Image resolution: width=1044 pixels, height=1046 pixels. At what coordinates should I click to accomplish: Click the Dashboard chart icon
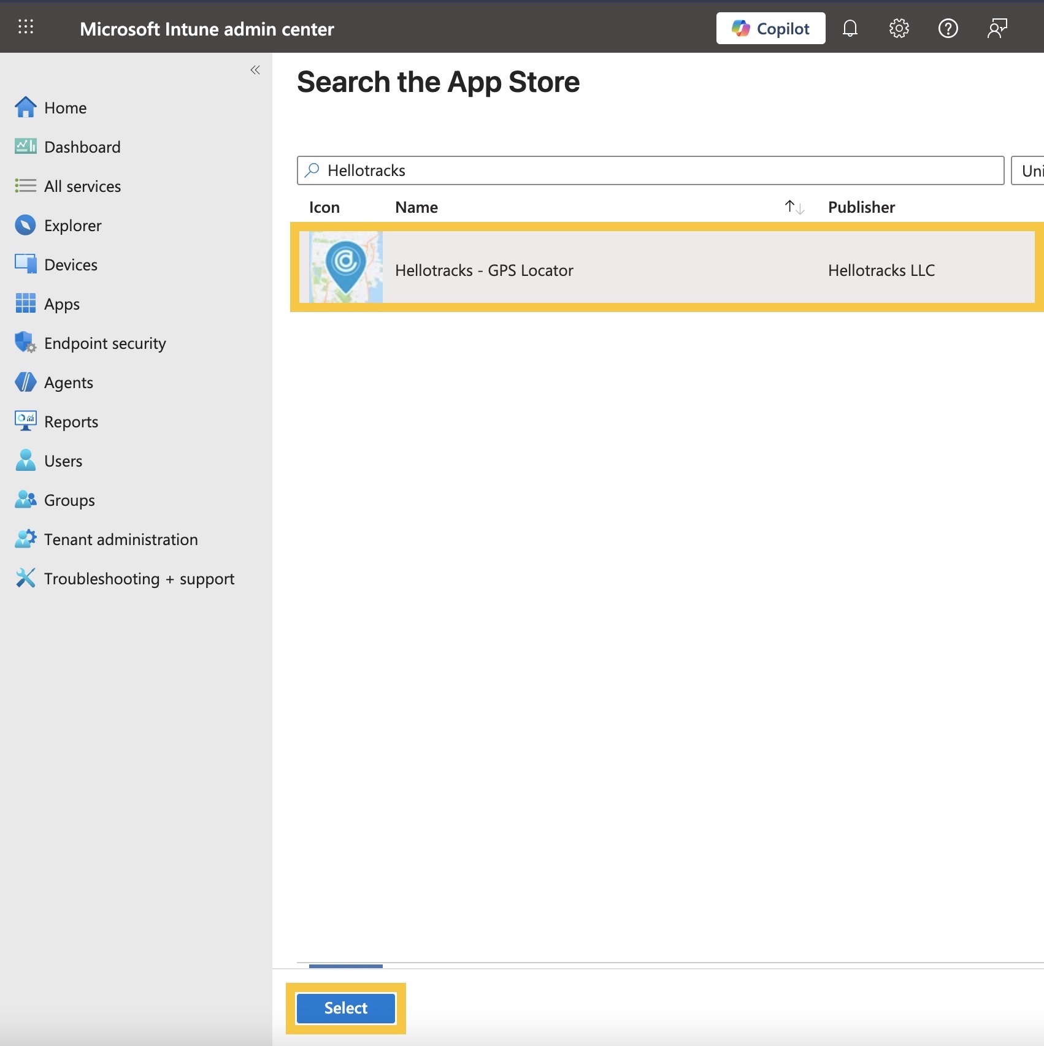[25, 147]
